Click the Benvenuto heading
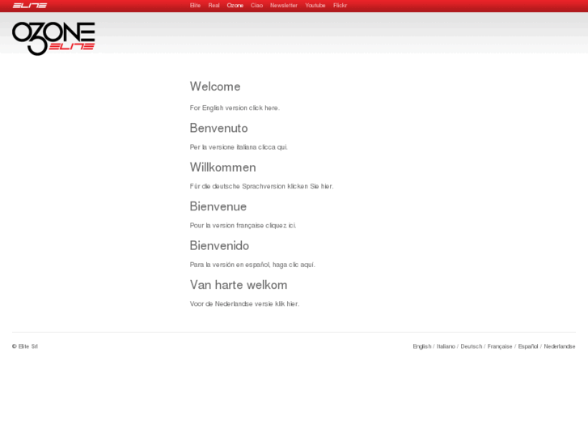 218,128
